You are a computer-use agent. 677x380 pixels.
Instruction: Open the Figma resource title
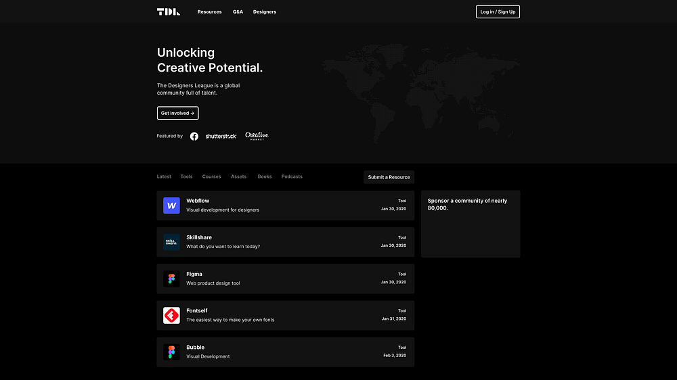tap(194, 274)
